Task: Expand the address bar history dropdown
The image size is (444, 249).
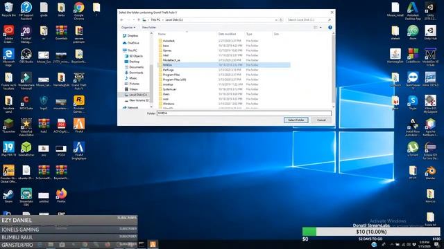Action: coord(276,20)
